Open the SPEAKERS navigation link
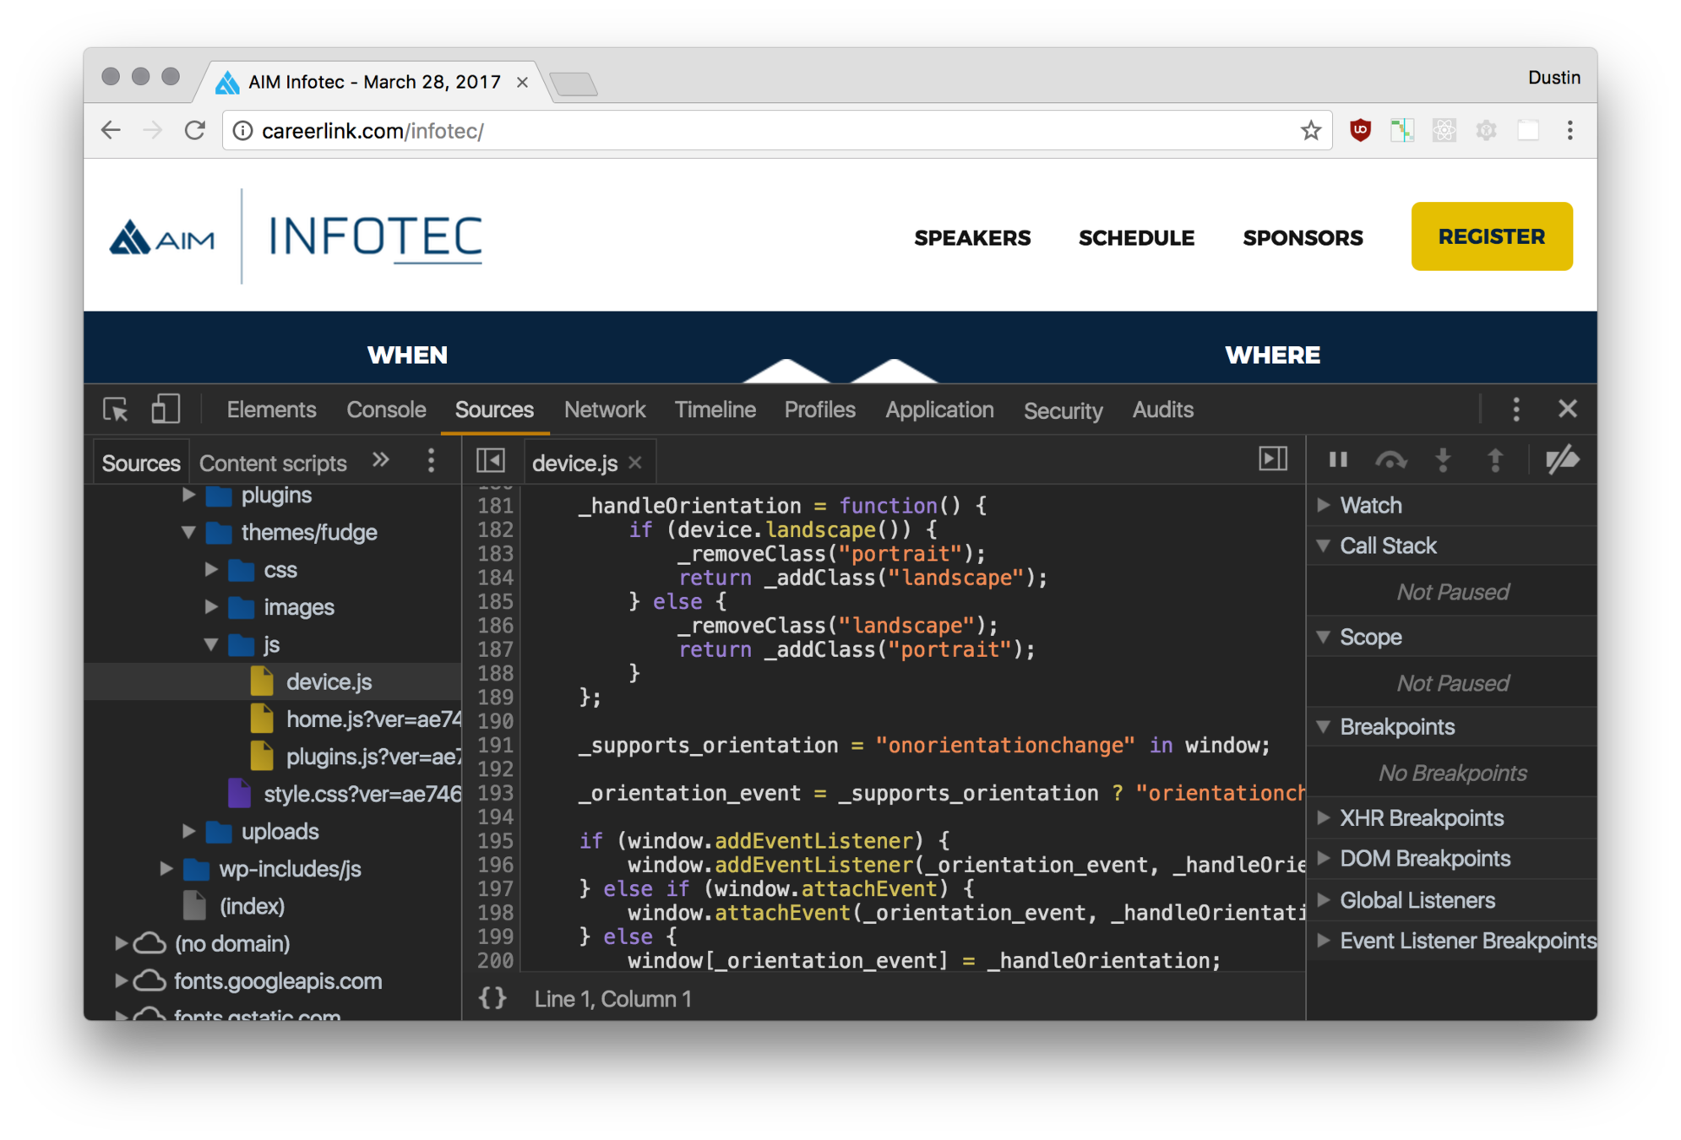This screenshot has height=1140, width=1681. (x=971, y=238)
